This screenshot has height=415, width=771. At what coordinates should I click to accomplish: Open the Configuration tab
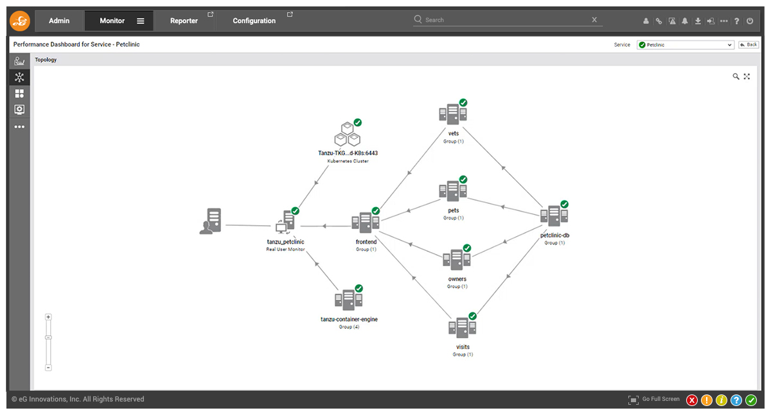(254, 21)
